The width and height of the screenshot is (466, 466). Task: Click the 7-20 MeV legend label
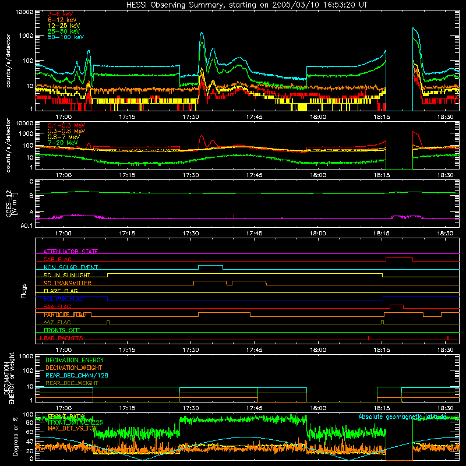point(63,143)
